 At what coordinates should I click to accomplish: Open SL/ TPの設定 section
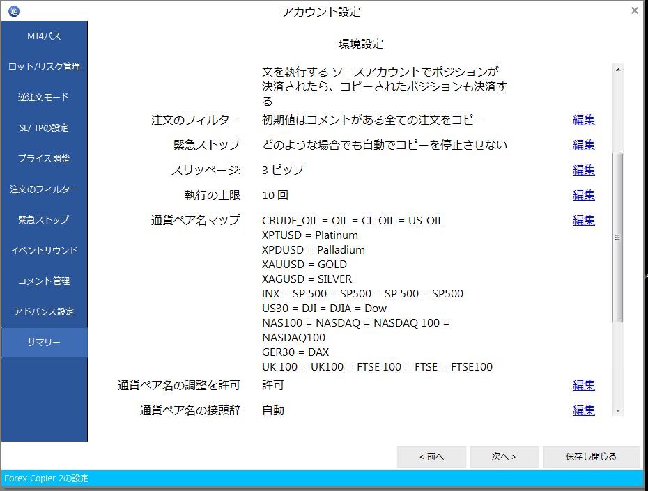coord(44,128)
